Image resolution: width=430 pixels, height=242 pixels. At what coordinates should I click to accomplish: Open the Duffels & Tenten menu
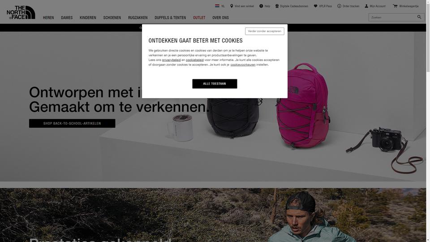[170, 17]
